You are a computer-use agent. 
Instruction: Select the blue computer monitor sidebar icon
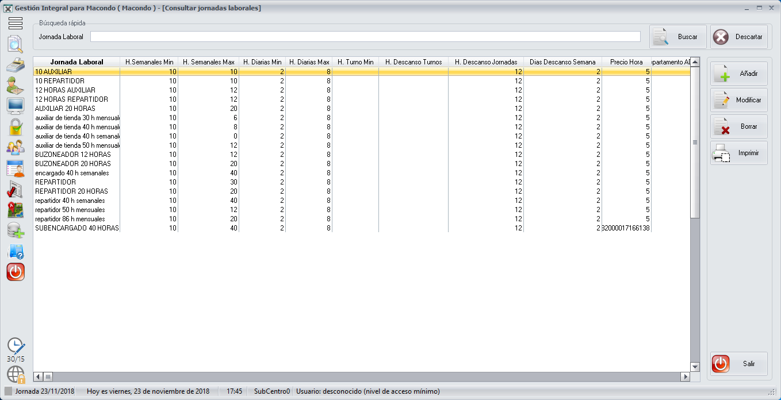(x=16, y=106)
